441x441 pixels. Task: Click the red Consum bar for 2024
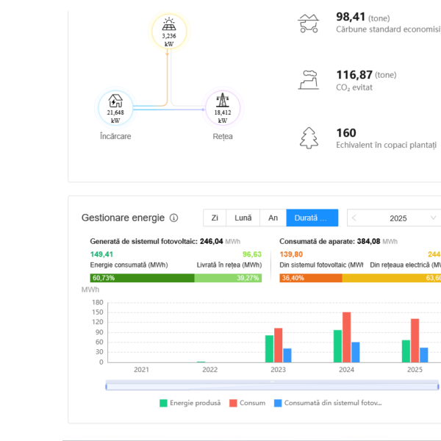click(x=346, y=337)
